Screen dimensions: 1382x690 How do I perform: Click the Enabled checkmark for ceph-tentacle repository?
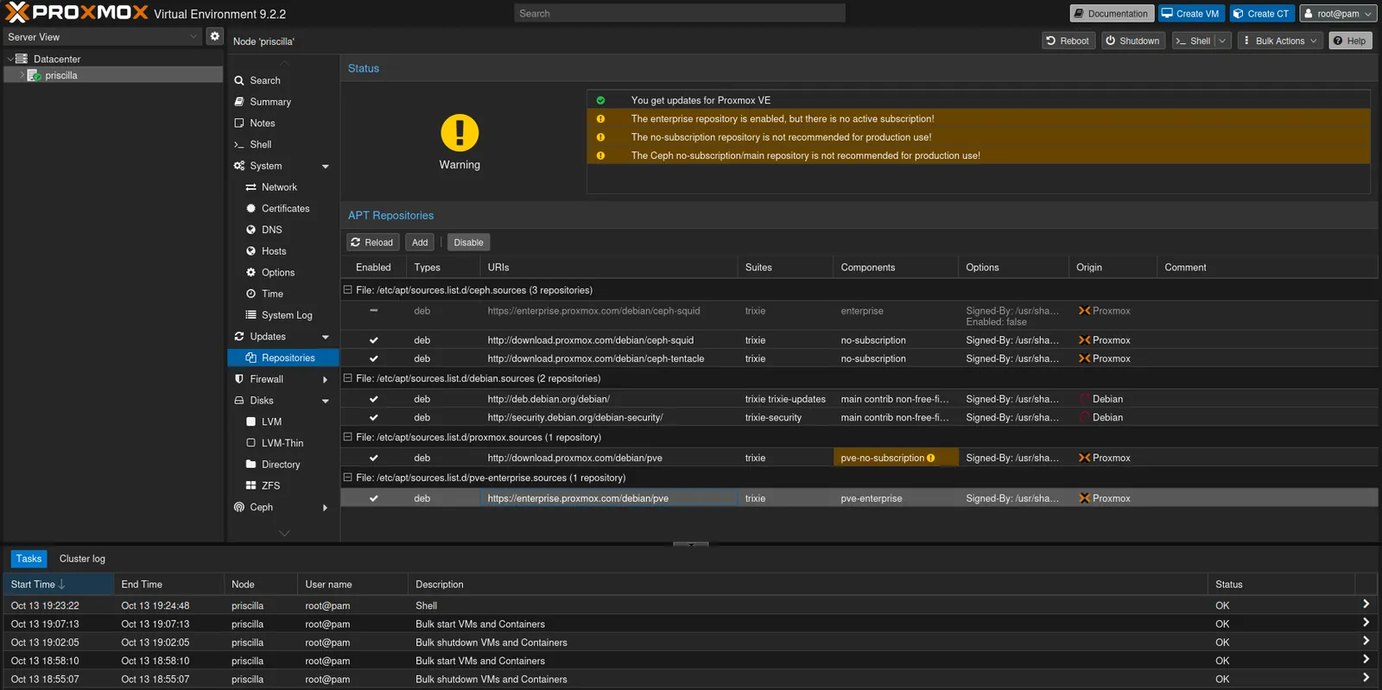point(374,358)
